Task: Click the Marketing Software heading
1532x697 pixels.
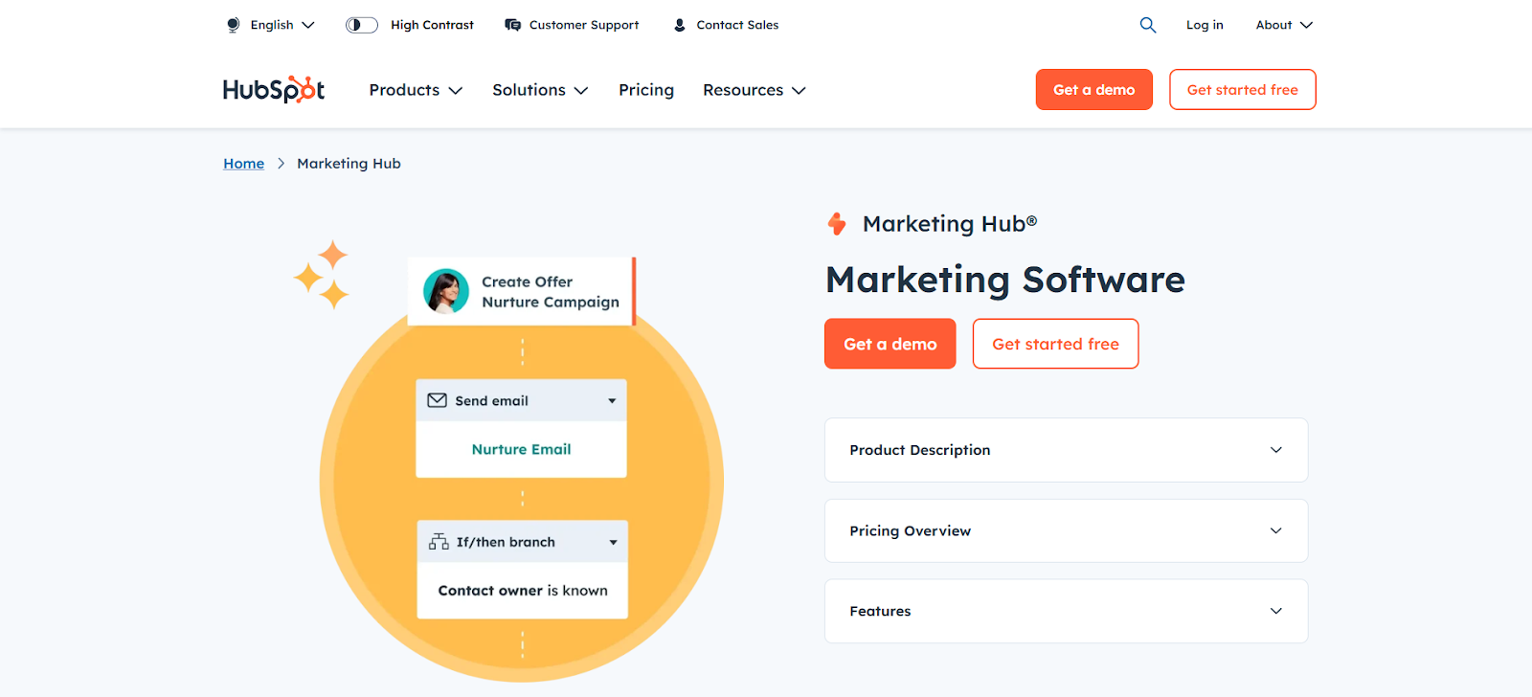Action: coord(1005,280)
